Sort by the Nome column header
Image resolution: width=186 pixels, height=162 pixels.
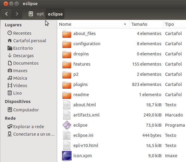pos(93,24)
